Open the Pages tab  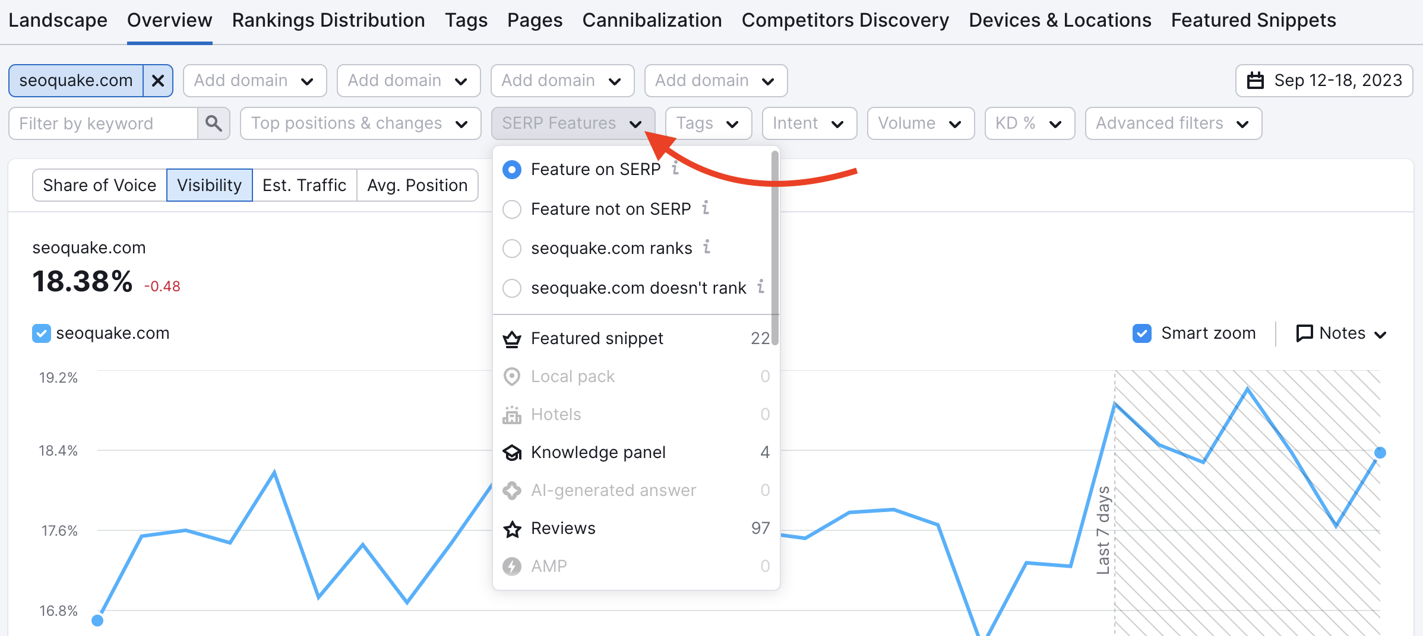[535, 20]
